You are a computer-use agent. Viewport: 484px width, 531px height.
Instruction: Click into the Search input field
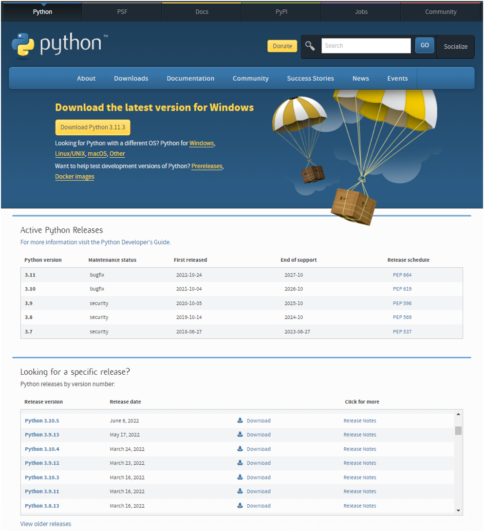coord(366,46)
